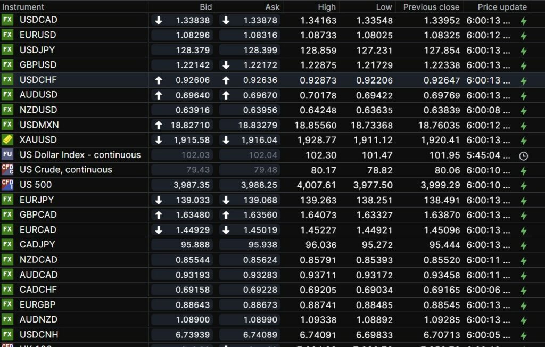Click the green lightning icon on EURUSD row
This screenshot has width=545, height=347.
click(523, 36)
